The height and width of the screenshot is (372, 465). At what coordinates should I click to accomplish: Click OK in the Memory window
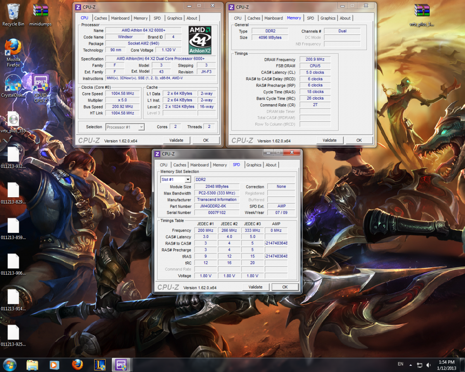[x=359, y=140]
